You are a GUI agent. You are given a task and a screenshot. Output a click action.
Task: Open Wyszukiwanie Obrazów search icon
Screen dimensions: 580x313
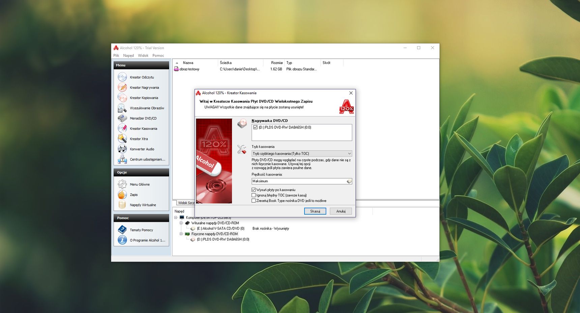click(x=122, y=108)
